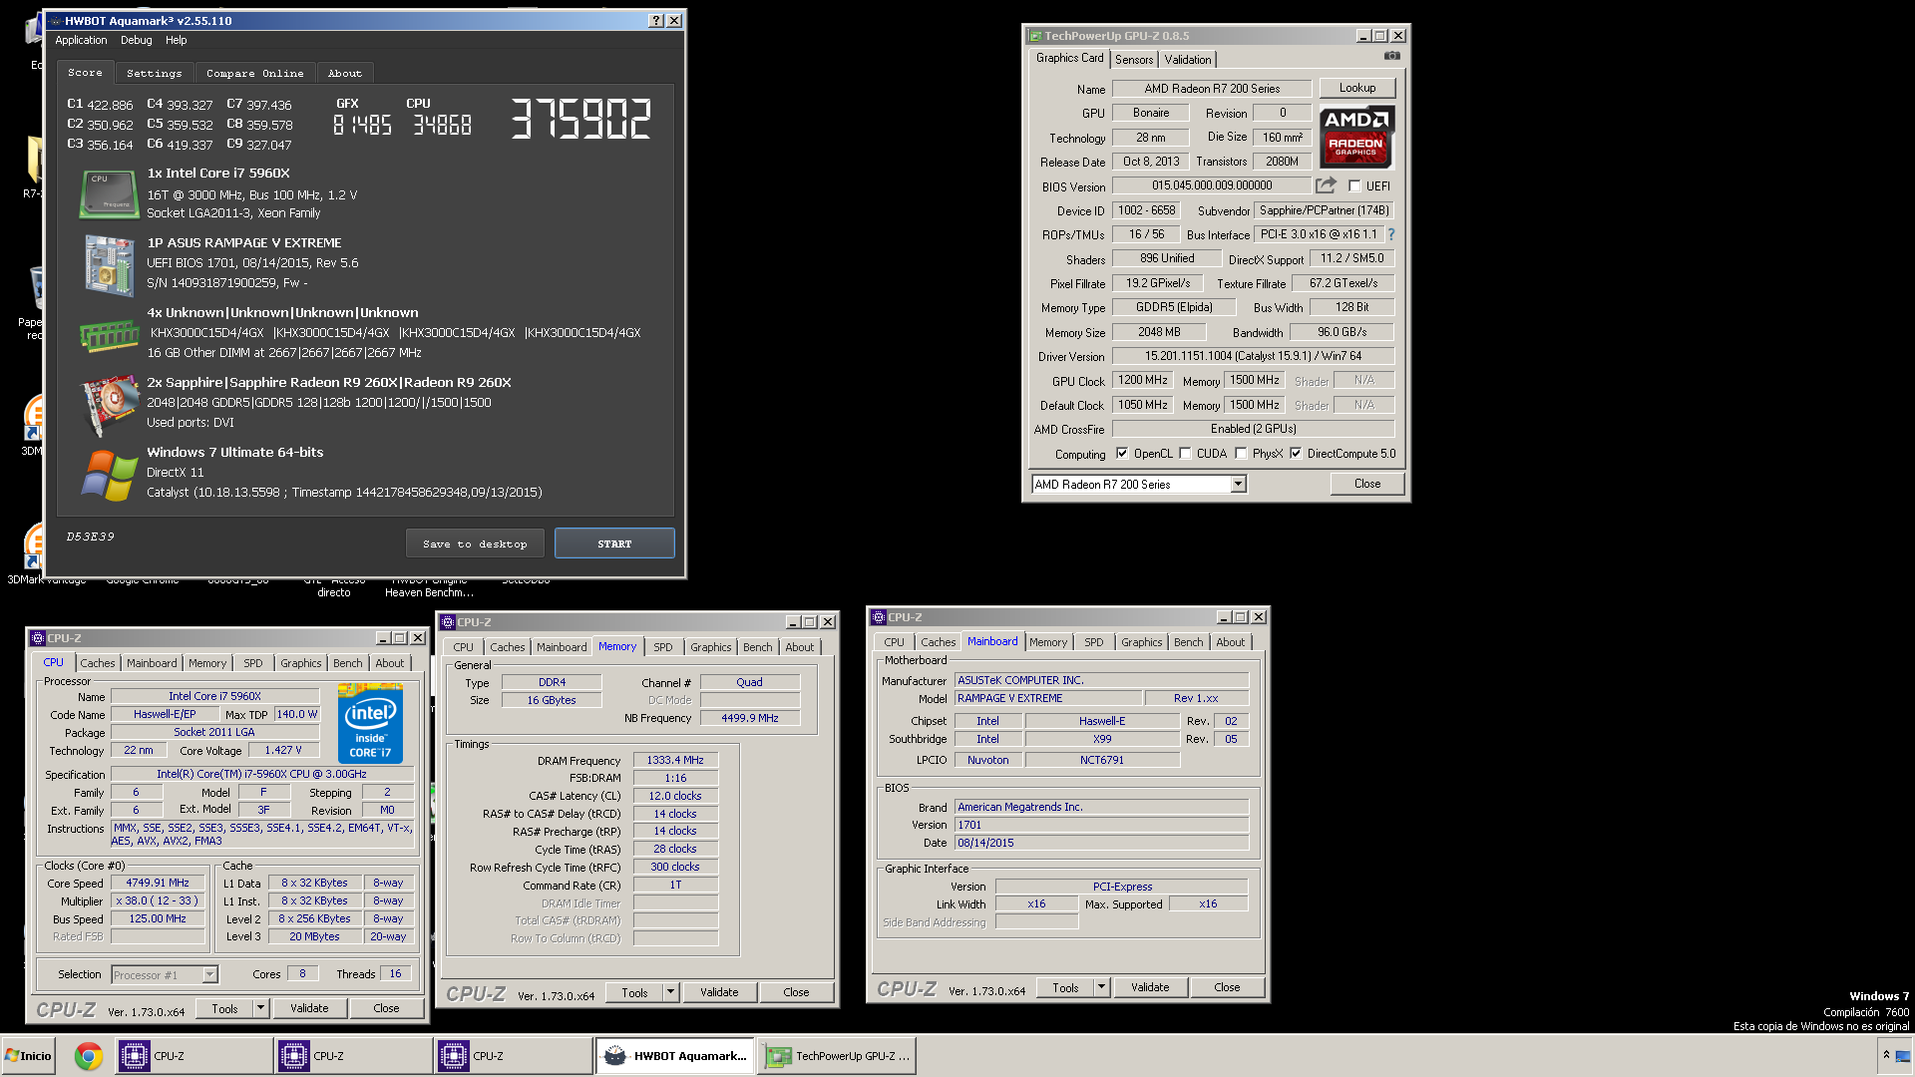
Task: Click the GPU-Z Name field AMD Radeon R7
Action: point(1212,89)
